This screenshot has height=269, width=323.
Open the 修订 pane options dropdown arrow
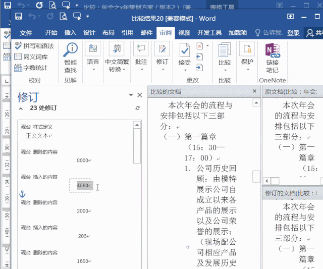[x=131, y=95]
